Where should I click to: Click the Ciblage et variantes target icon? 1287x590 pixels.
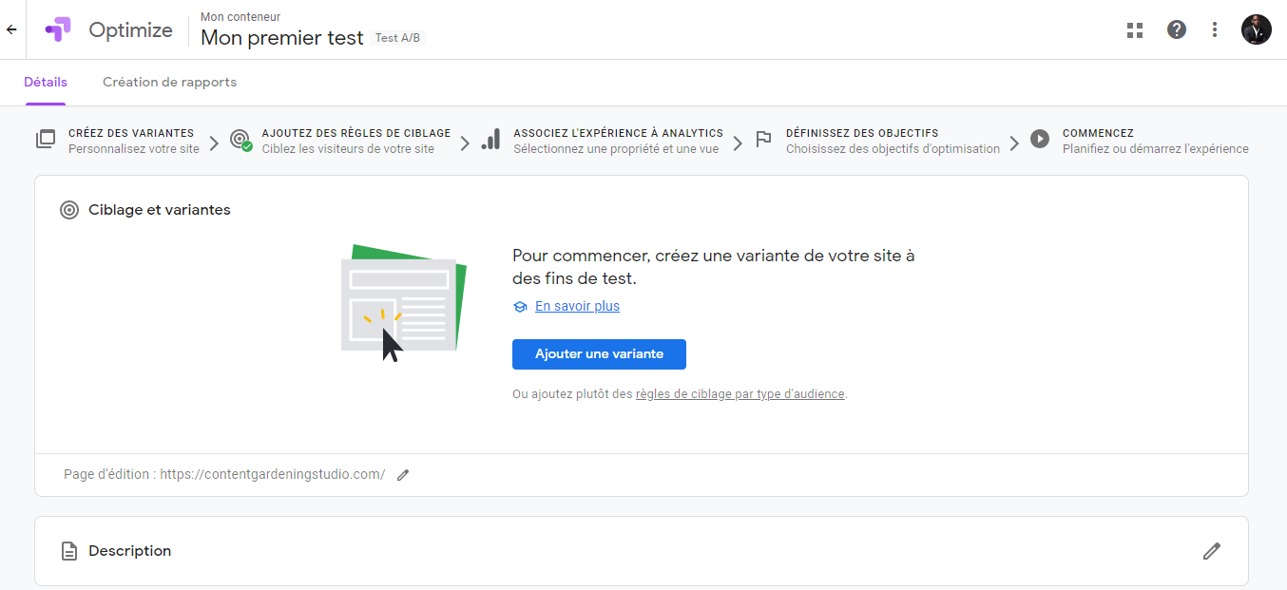pyautogui.click(x=68, y=210)
